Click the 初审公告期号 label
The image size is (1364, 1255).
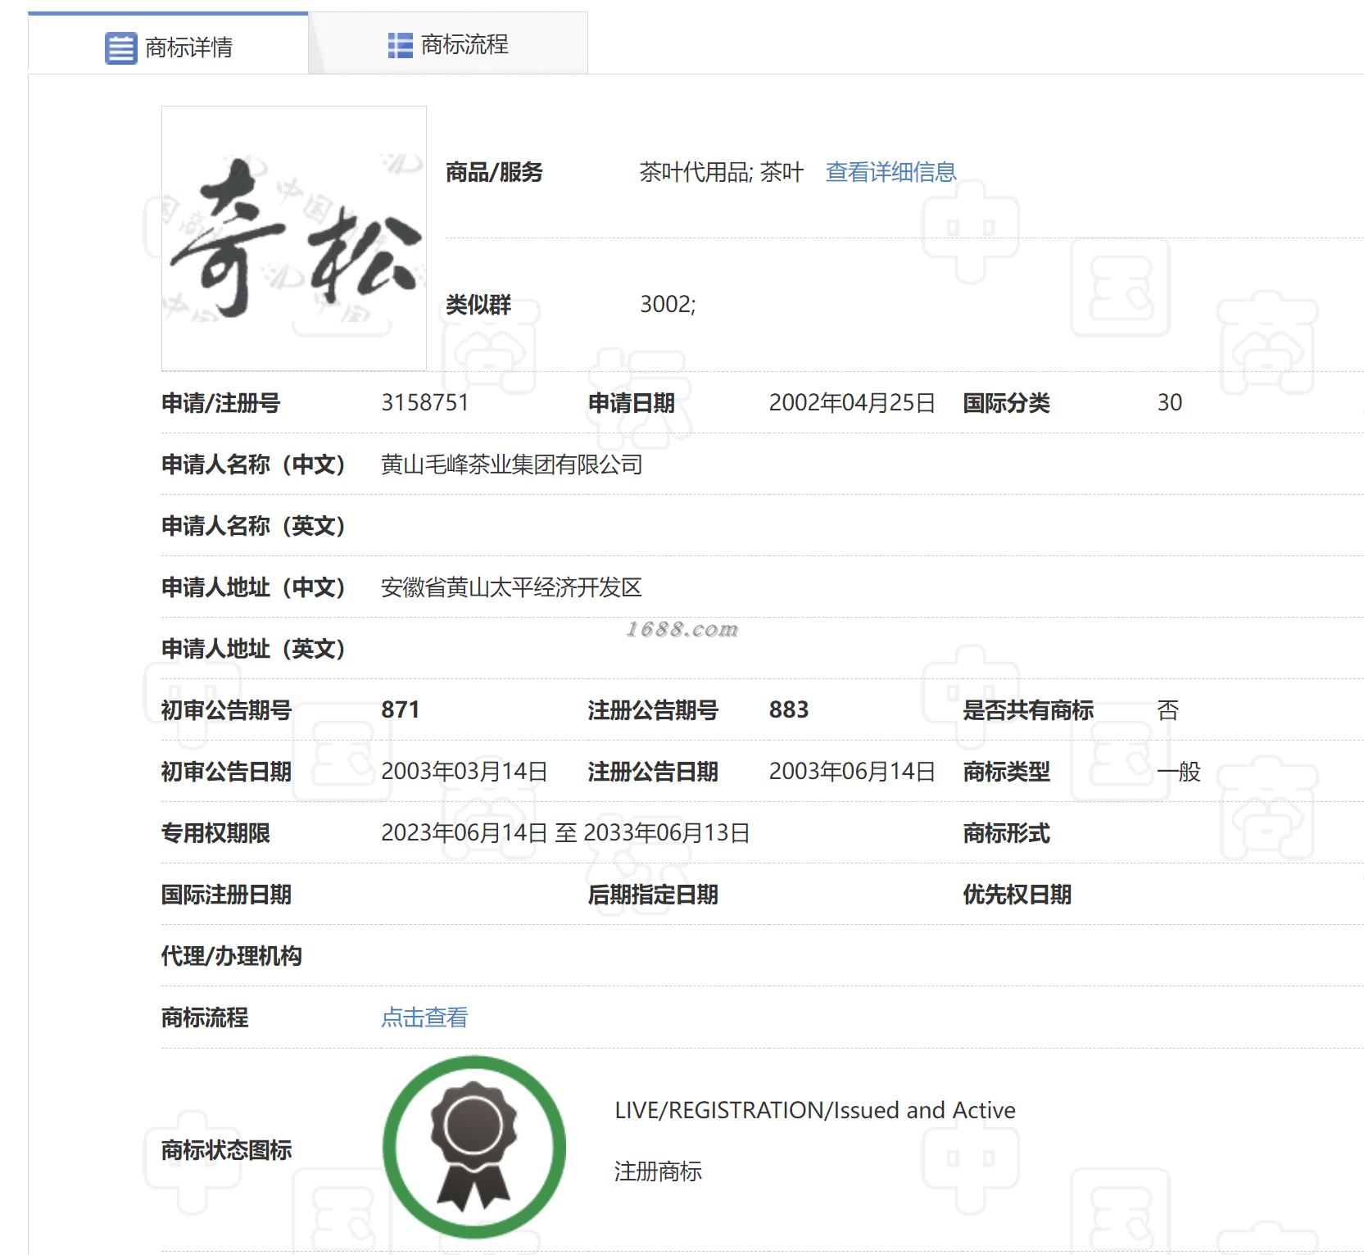coord(226,710)
